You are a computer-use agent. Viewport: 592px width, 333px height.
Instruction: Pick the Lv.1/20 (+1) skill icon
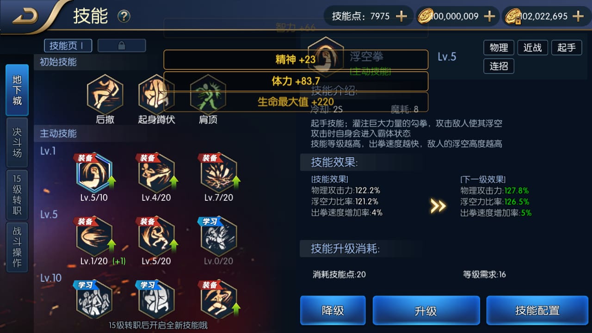(94, 236)
